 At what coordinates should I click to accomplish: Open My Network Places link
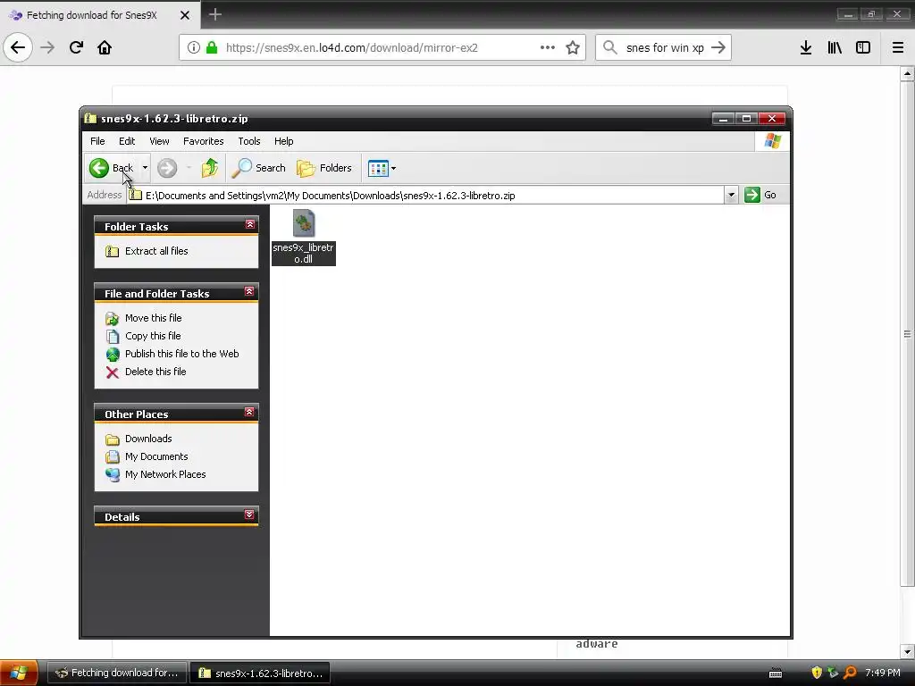click(x=165, y=474)
